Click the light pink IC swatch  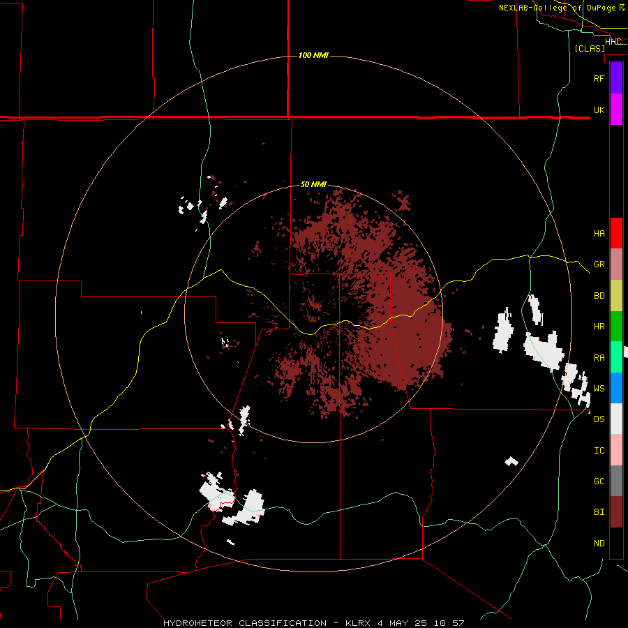(x=616, y=450)
